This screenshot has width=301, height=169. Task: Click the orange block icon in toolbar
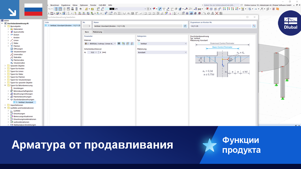277,9
